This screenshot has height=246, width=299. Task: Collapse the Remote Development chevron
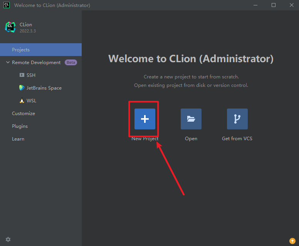8,63
